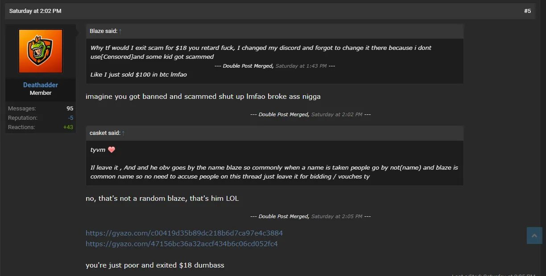This screenshot has width=546, height=276.
Task: Click the up arrow beside "Blaze said:"
Action: pyautogui.click(x=120, y=31)
